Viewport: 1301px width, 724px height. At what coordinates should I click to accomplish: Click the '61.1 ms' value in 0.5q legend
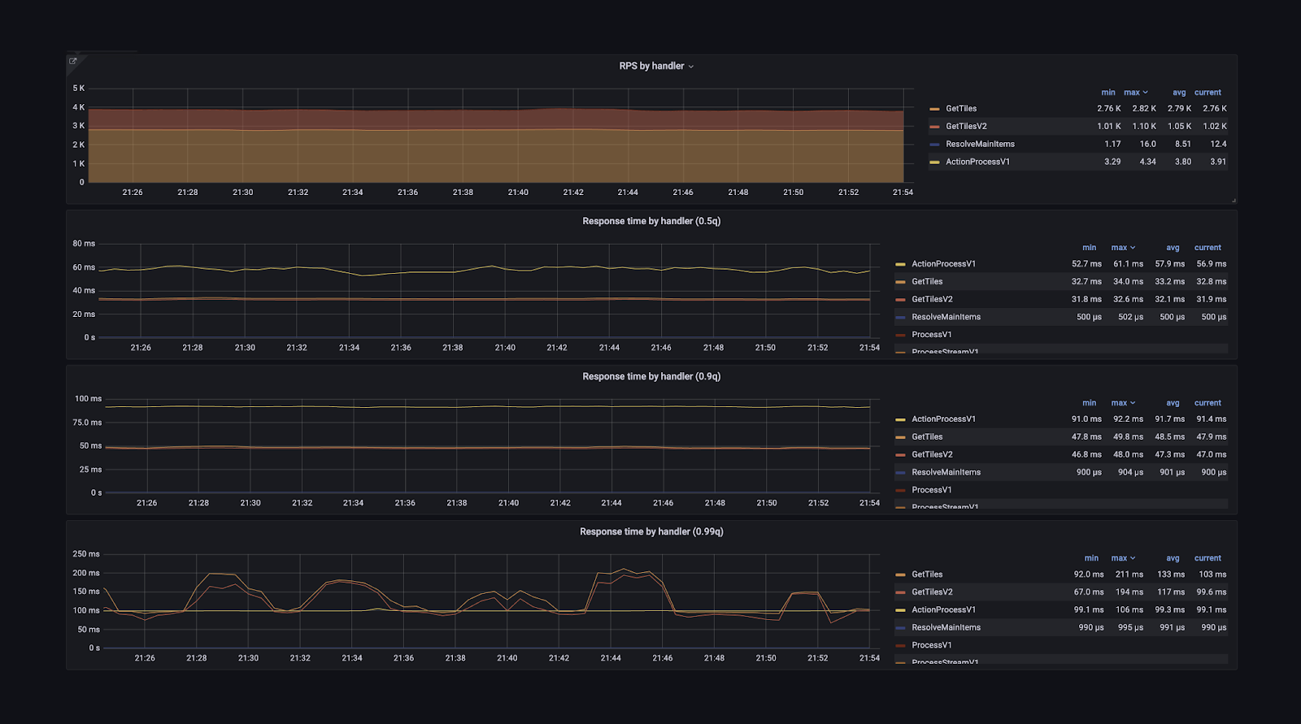coord(1128,264)
